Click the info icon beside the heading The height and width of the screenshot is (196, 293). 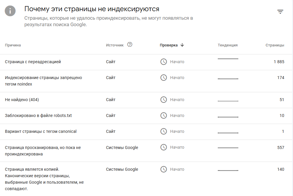tap(10, 11)
